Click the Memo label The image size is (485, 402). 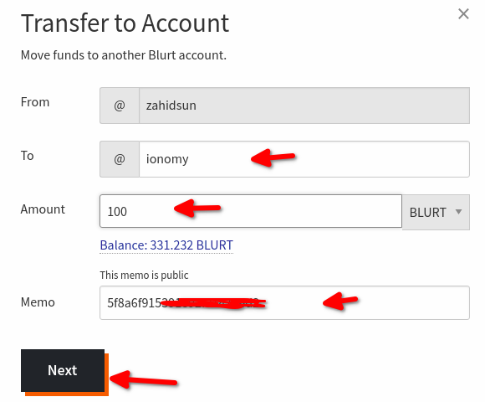click(38, 302)
